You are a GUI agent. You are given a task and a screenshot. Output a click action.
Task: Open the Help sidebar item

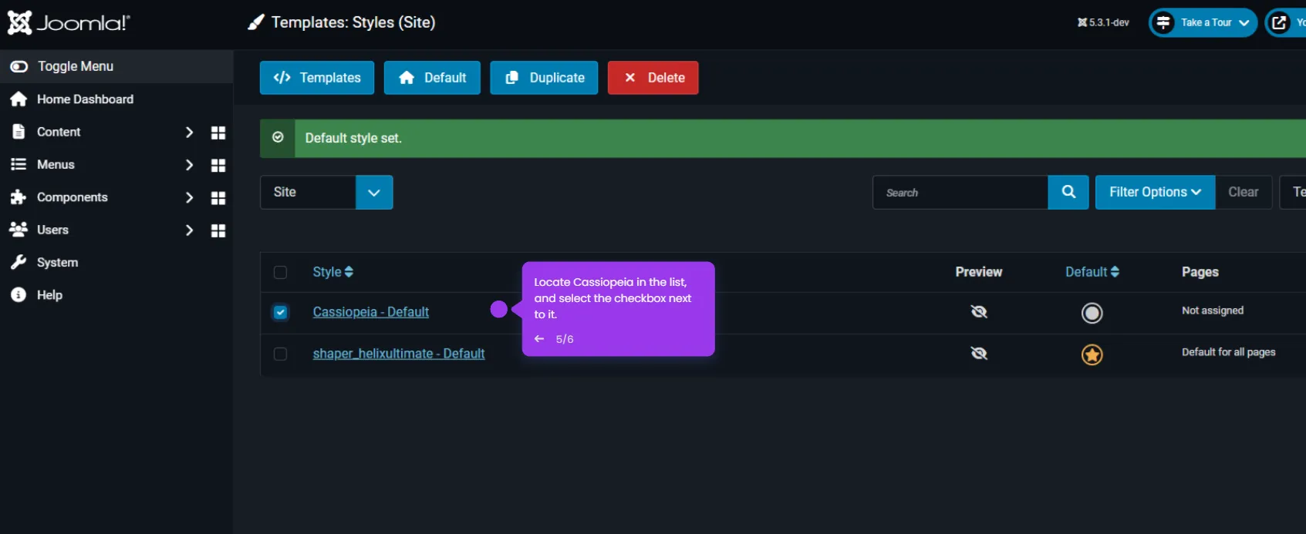coord(49,295)
